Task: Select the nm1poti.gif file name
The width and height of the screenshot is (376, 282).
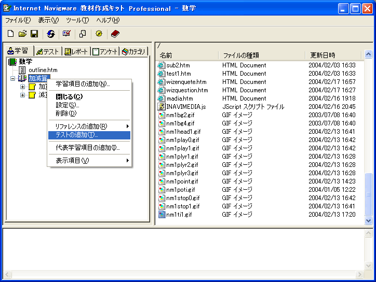Action: pyautogui.click(x=181, y=190)
